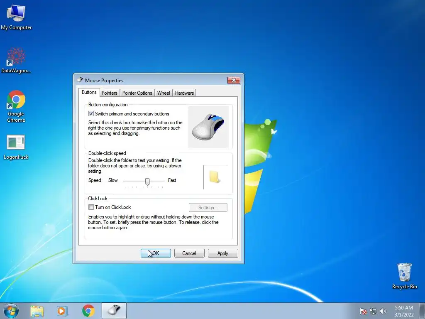This screenshot has width=425, height=319.
Task: Close the Mouse Properties dialog
Action: click(x=234, y=80)
